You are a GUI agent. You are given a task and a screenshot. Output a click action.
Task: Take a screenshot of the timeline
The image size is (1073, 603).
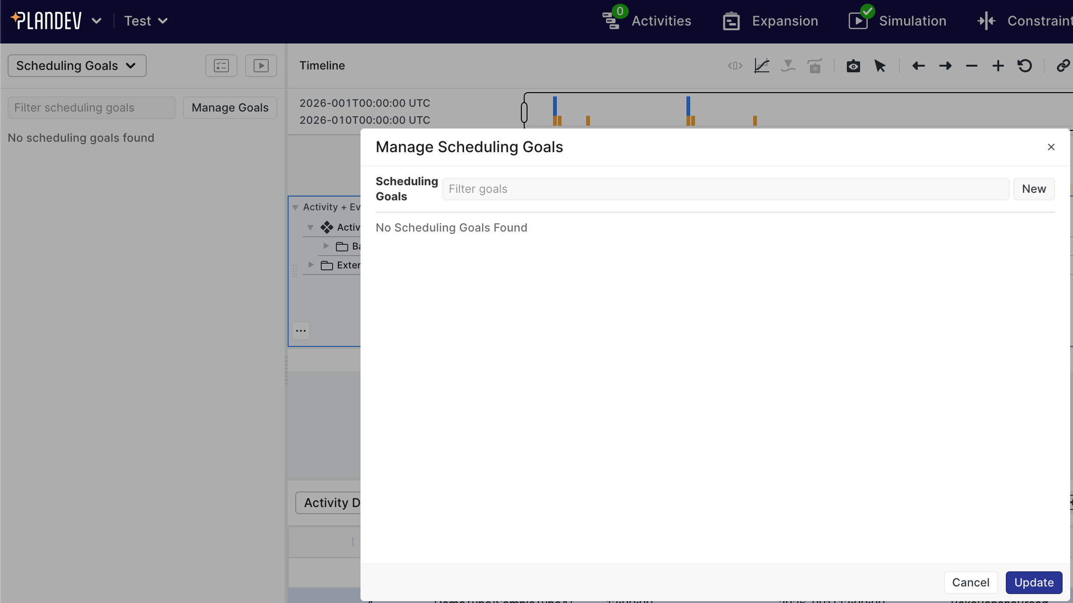point(853,66)
